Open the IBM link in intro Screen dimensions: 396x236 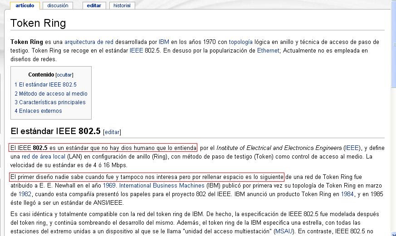(164, 42)
